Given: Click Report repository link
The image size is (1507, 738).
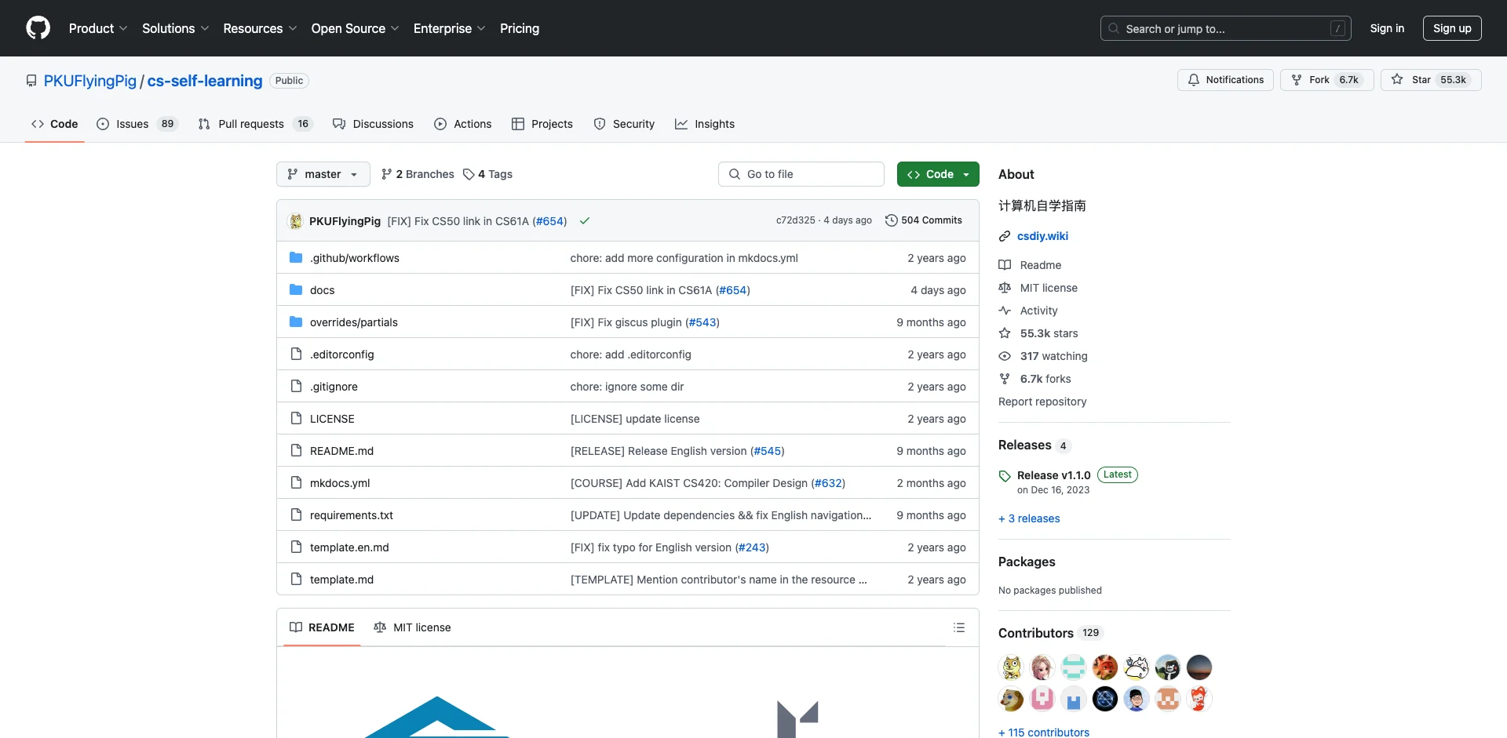Looking at the screenshot, I should [1042, 402].
